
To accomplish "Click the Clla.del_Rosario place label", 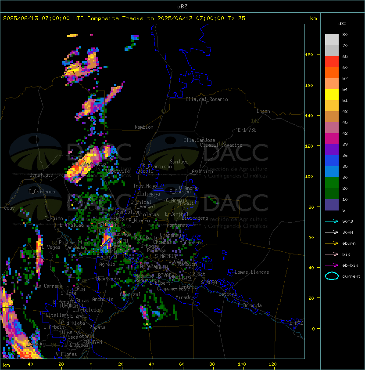I will click(207, 99).
